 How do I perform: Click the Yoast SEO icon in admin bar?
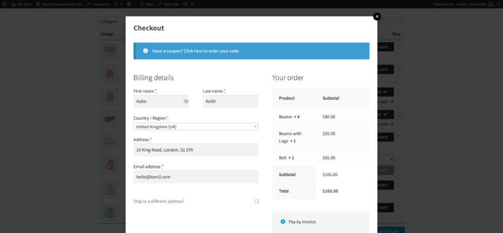(x=185, y=4)
